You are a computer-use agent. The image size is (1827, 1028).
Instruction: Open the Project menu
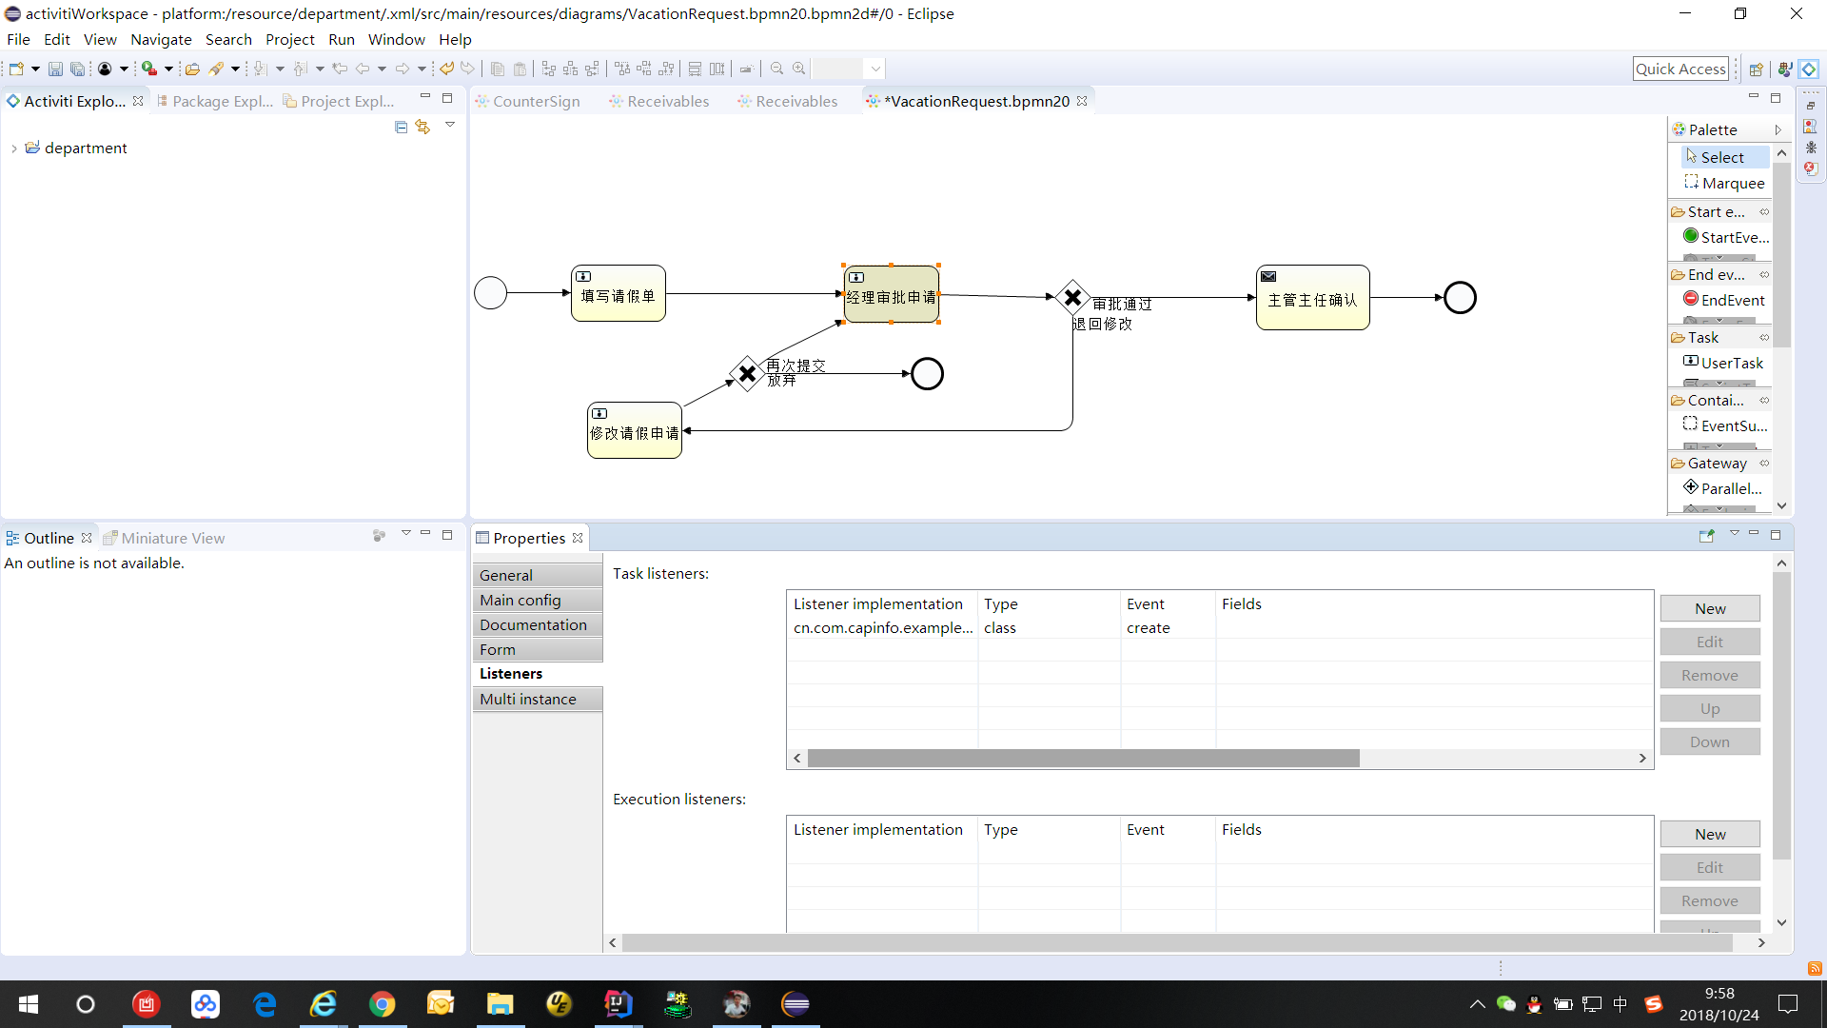click(289, 39)
